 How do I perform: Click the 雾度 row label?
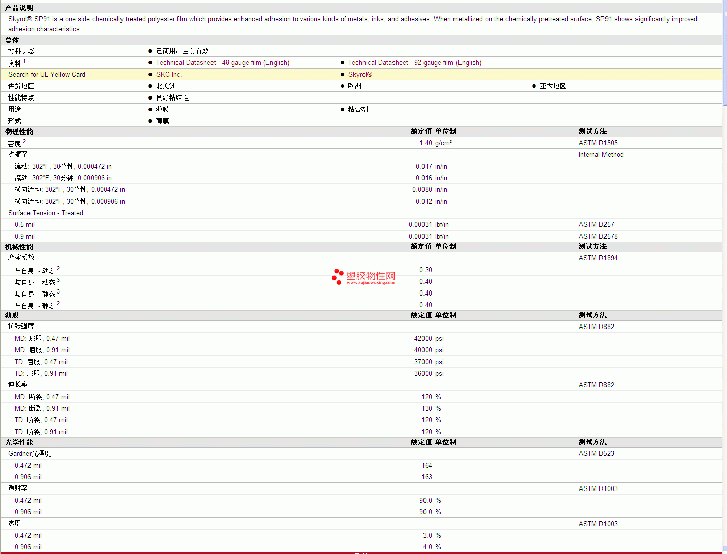coord(15,524)
